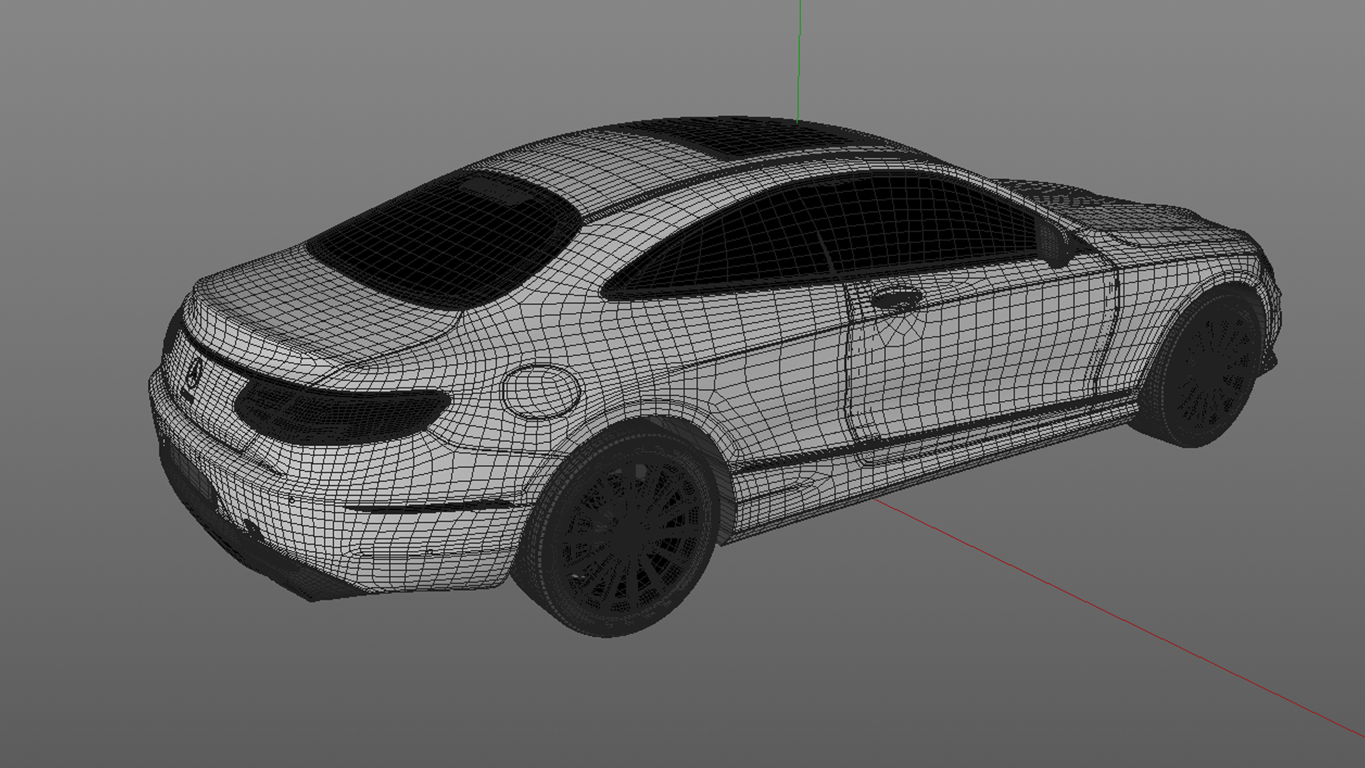1365x768 pixels.
Task: Select the sunroof panel on the roof
Action: point(761,140)
